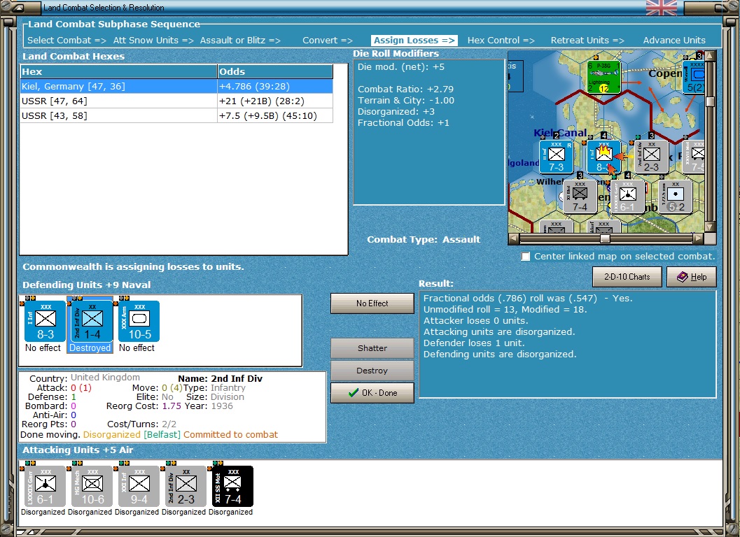Click the Hex Control subphase step

coord(501,40)
